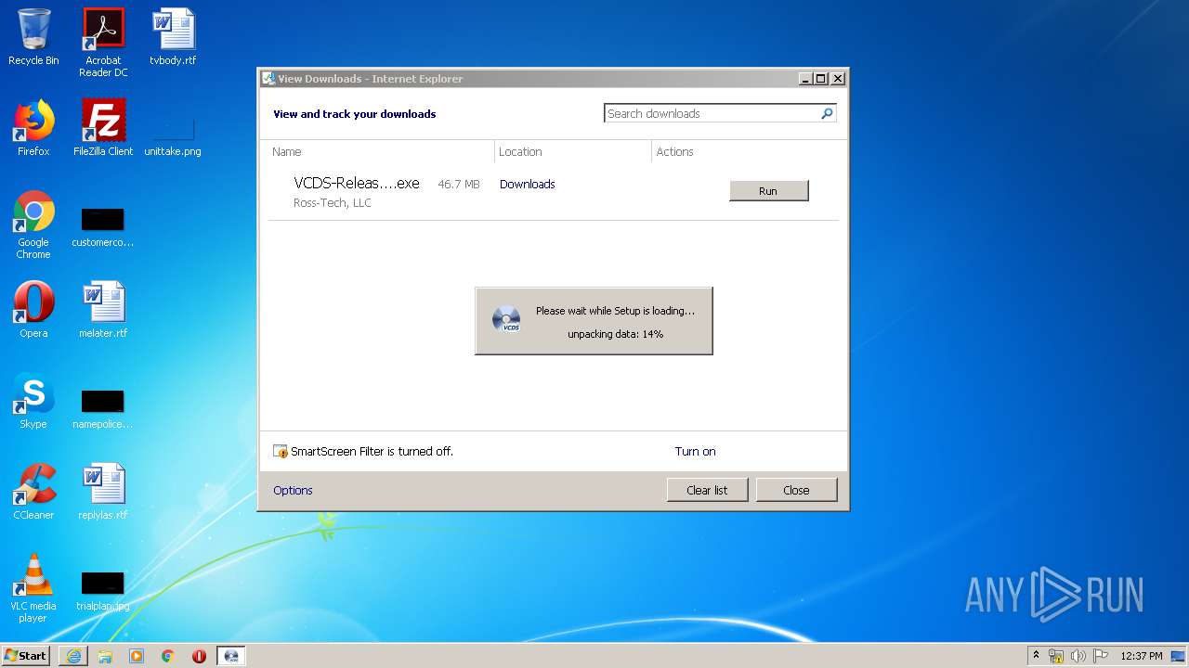Open volume control in system tray

coord(1078,656)
